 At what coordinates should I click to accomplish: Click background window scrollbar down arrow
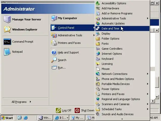click(157, 97)
